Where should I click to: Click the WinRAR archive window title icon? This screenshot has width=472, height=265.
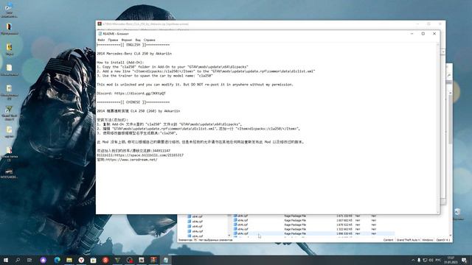coord(100,24)
